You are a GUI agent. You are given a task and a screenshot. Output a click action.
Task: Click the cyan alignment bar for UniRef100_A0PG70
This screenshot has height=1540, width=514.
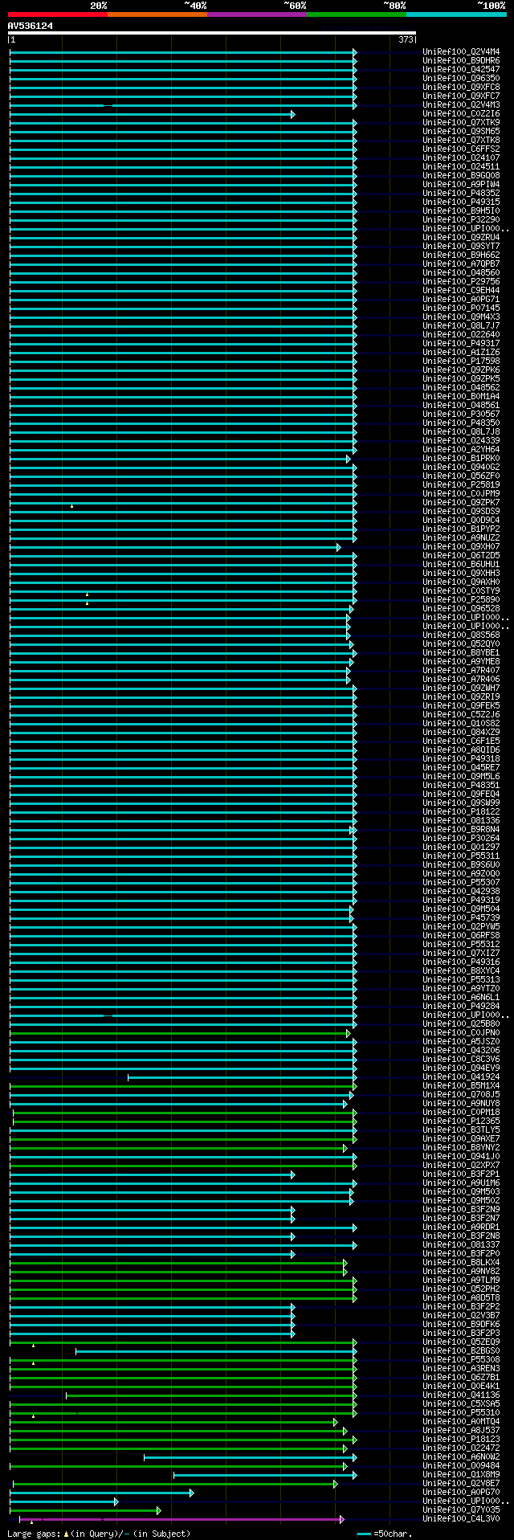pyautogui.click(x=101, y=1493)
